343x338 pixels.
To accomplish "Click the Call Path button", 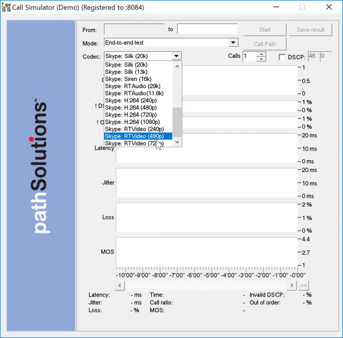I will tap(264, 44).
